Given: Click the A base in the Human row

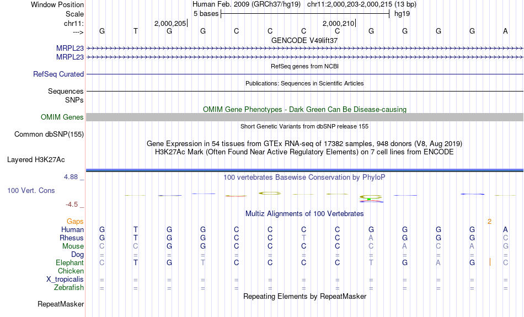Looking at the screenshot, I should click(505, 229).
